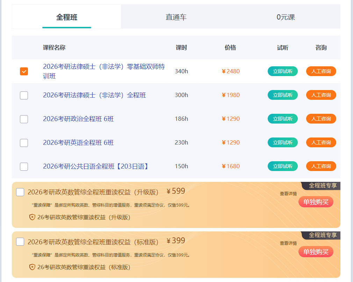Select the 0元课 tab
Viewport: 353px width, 282px height.
286,17
